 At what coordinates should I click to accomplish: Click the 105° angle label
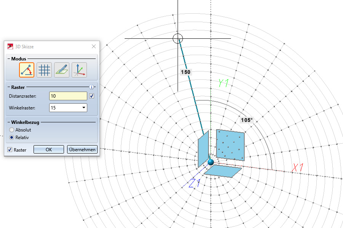[247, 120]
